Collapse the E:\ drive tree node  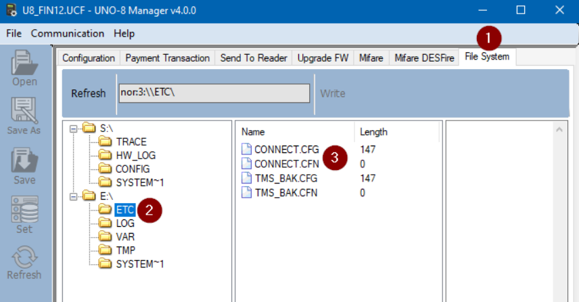(x=74, y=196)
